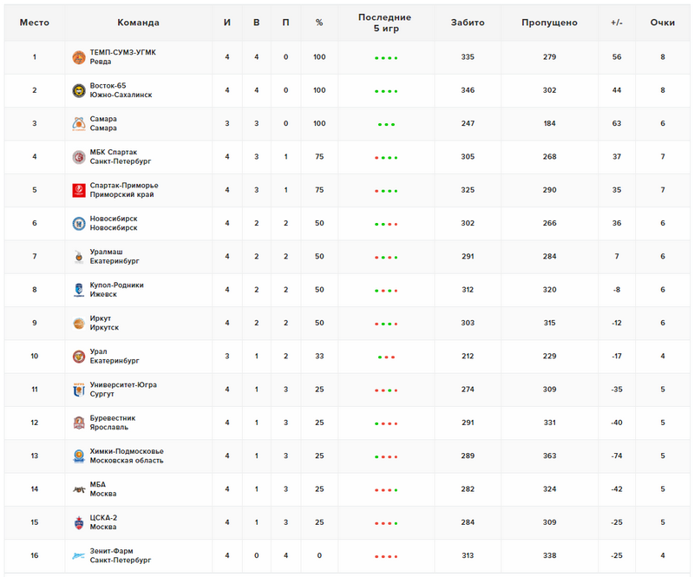This screenshot has width=694, height=577.
Task: Open Уралмаш Екатеринбург team link
Action: pos(115,256)
